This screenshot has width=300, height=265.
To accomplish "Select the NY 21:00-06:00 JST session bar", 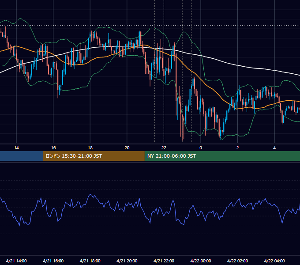I will pos(222,156).
